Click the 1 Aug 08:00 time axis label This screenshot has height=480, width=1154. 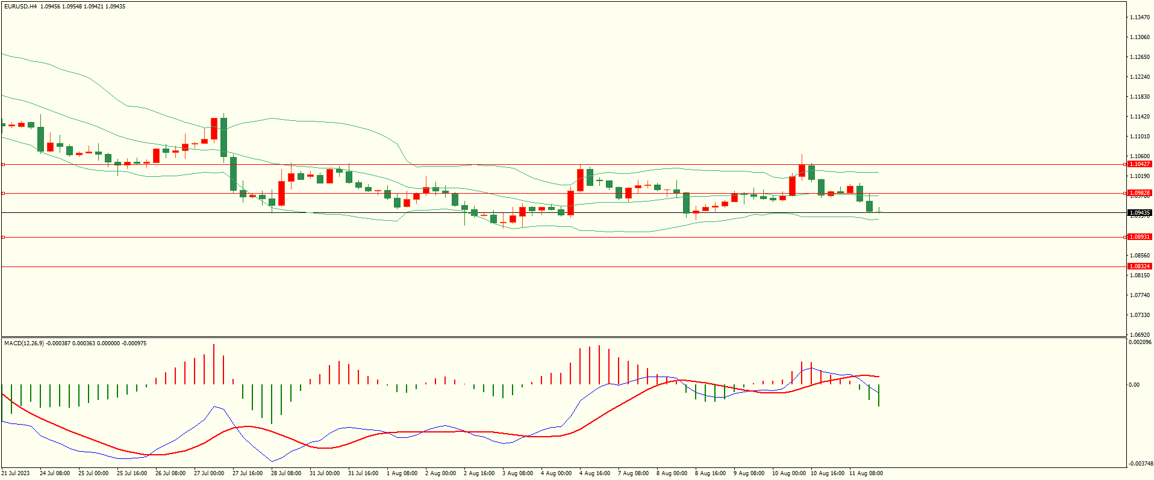click(x=402, y=473)
